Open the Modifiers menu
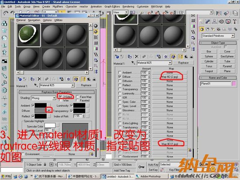The width and height of the screenshot is (240, 180). point(58,7)
